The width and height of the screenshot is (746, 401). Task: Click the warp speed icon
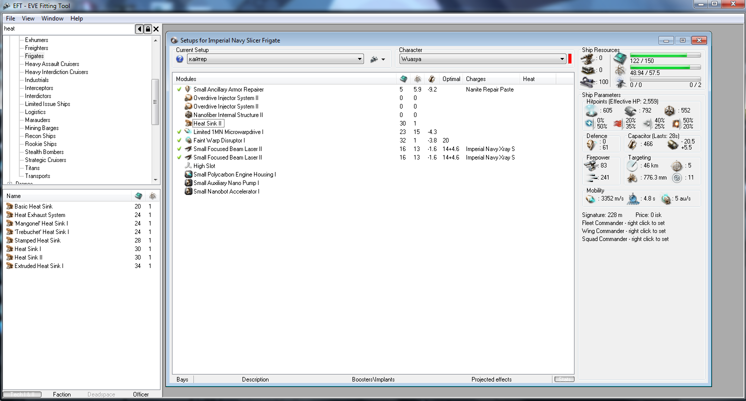pos(666,198)
